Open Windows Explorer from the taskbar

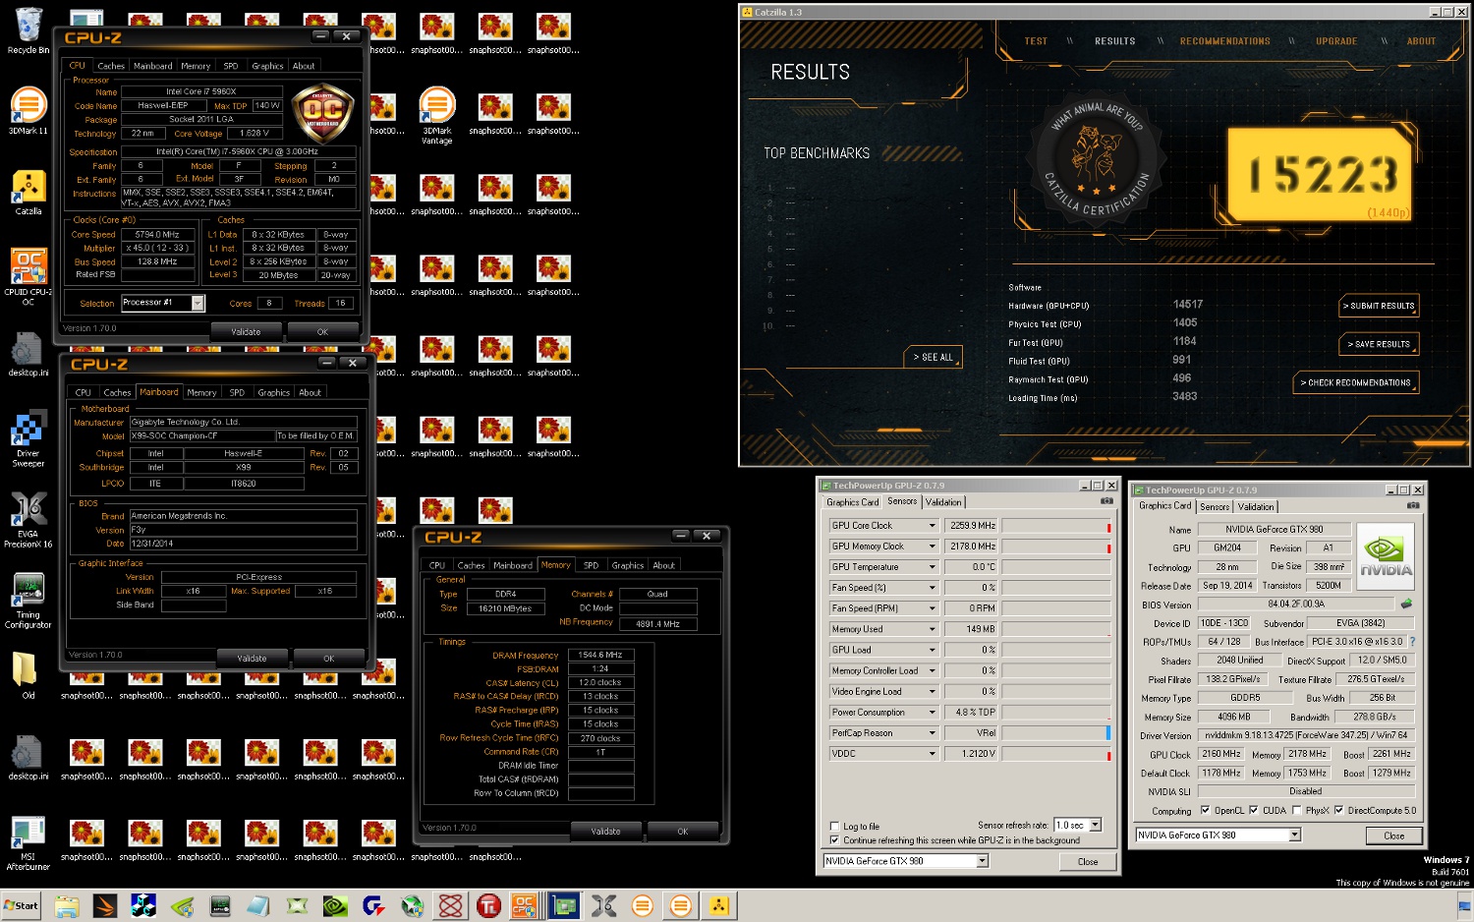coord(67,906)
